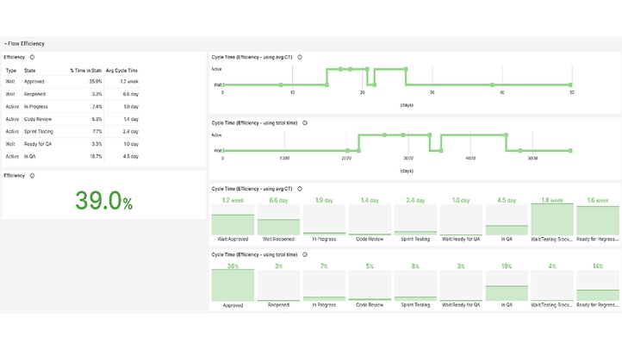622x350 pixels.
Task: Open total time step chart panel title menu
Action: [255, 123]
